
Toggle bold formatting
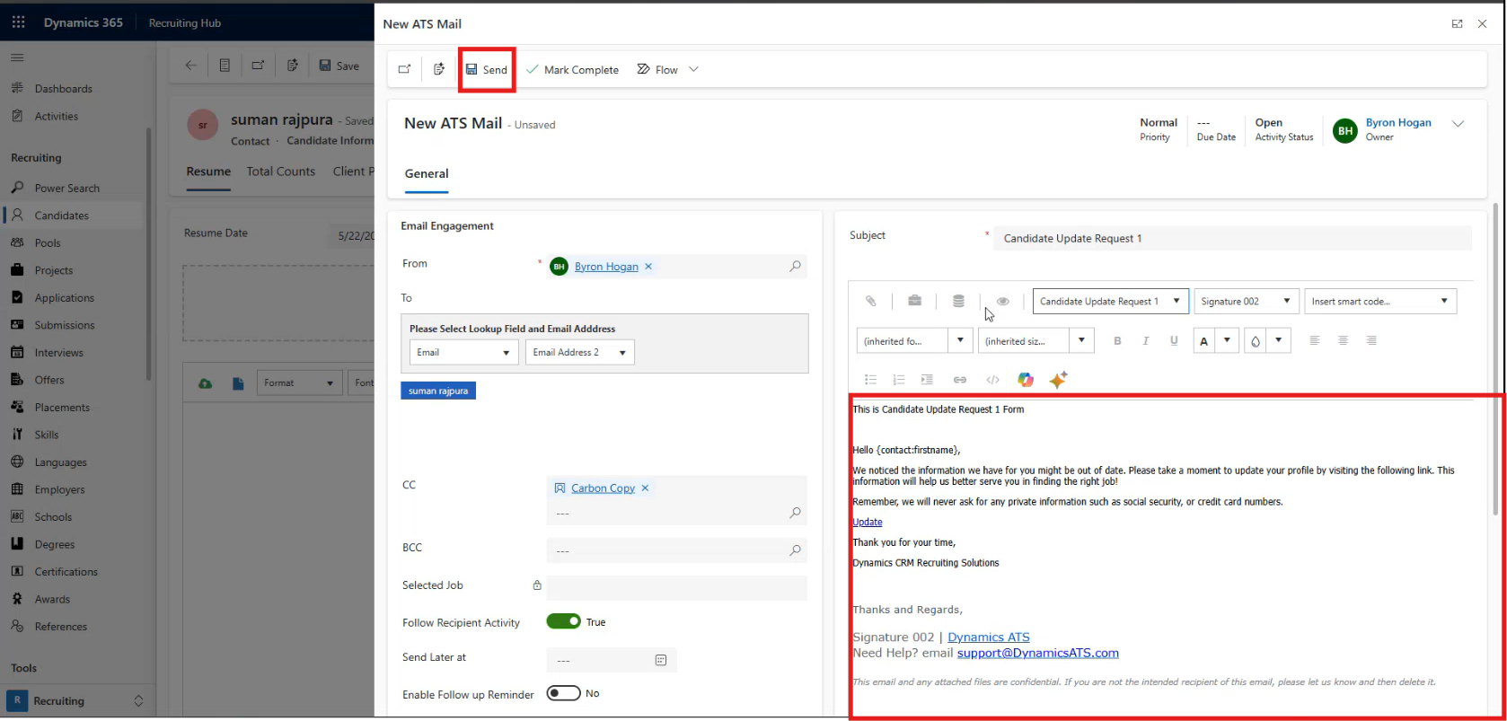(x=1117, y=340)
